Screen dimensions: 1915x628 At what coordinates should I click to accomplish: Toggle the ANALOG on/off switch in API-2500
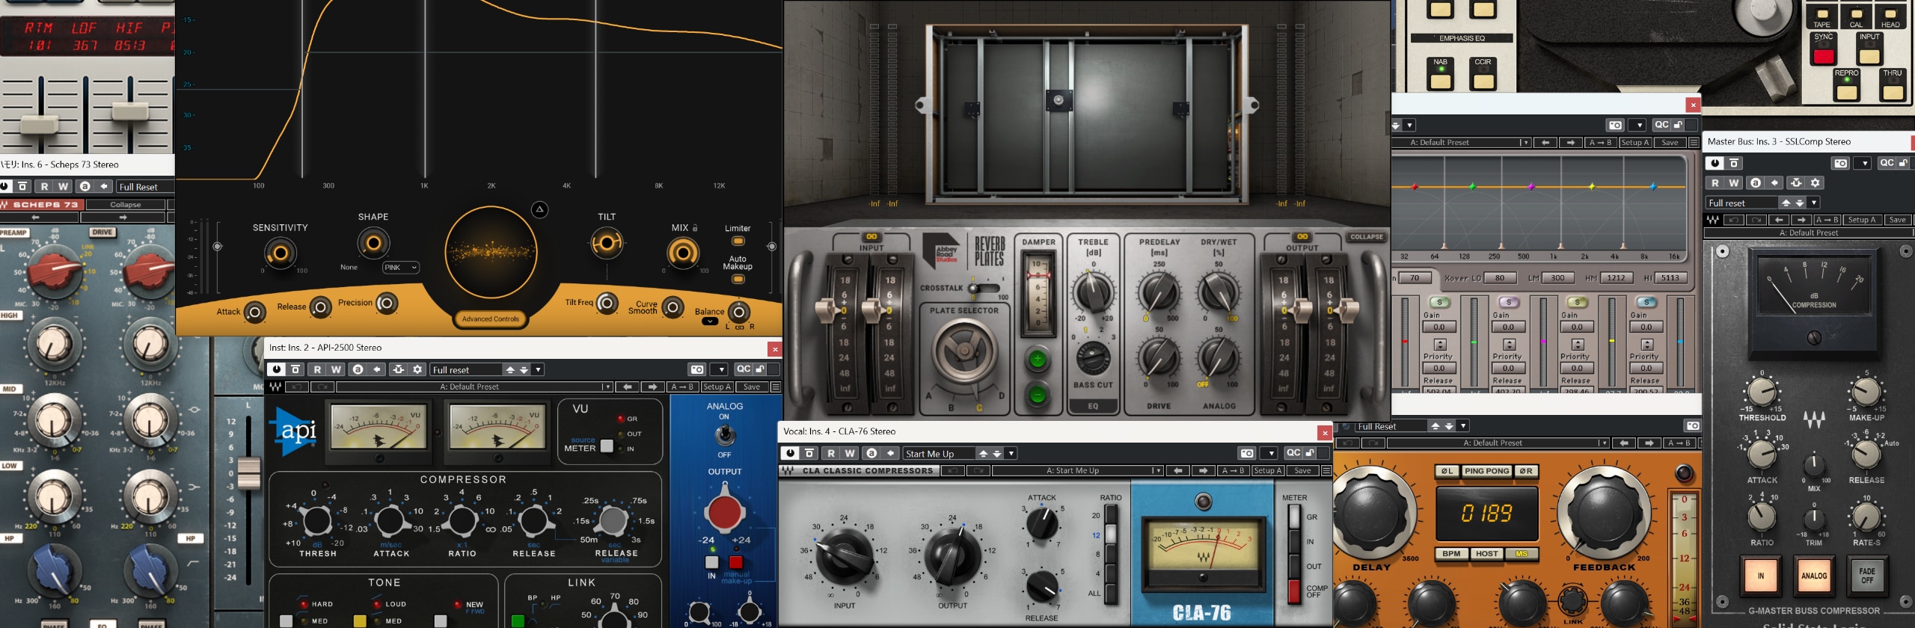click(x=724, y=434)
